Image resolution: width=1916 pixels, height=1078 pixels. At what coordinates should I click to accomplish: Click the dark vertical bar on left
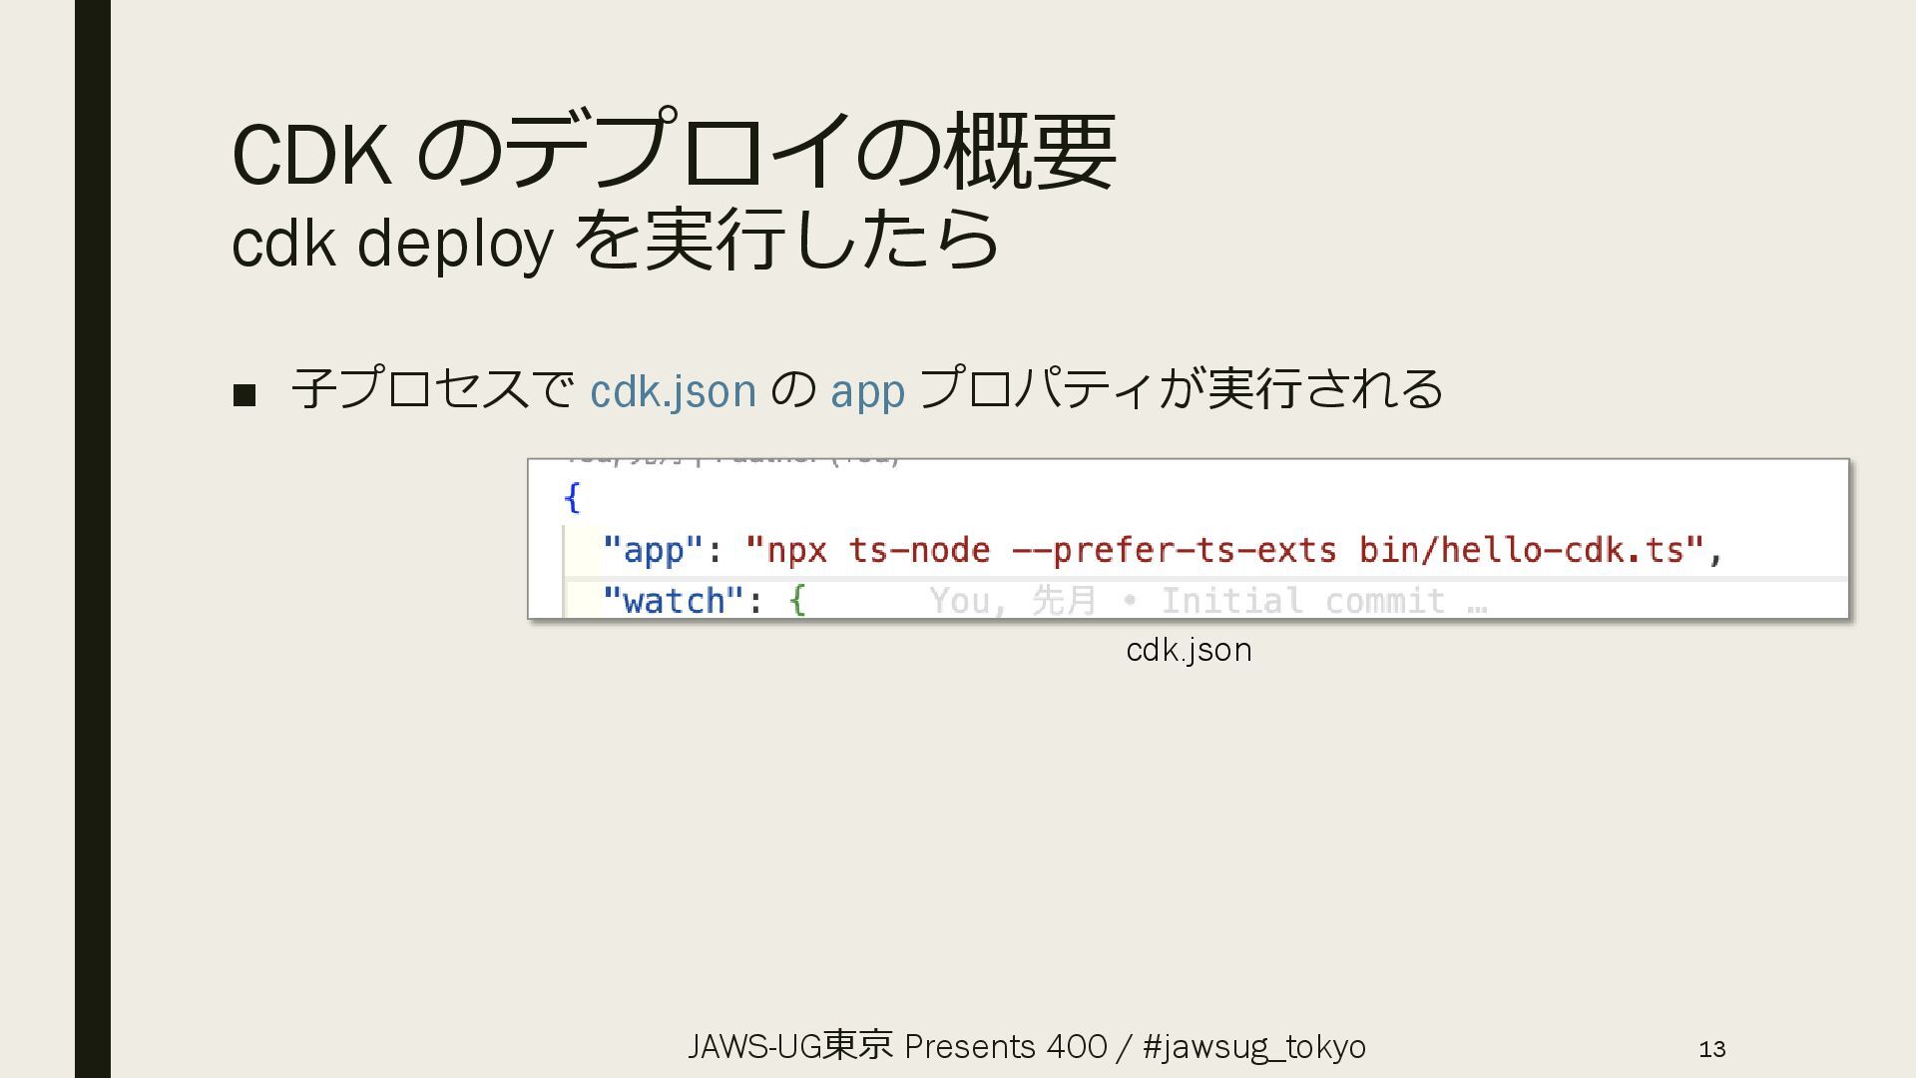point(93,539)
